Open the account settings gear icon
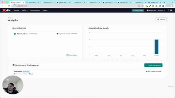 (171, 10)
